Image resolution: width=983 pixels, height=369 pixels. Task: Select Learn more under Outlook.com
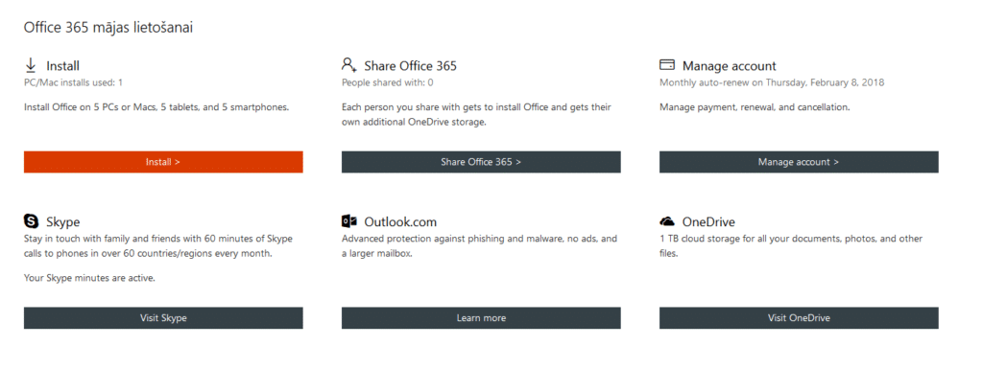coord(481,317)
